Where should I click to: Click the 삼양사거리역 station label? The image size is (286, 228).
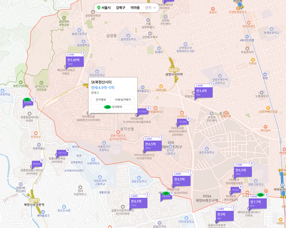174,74
